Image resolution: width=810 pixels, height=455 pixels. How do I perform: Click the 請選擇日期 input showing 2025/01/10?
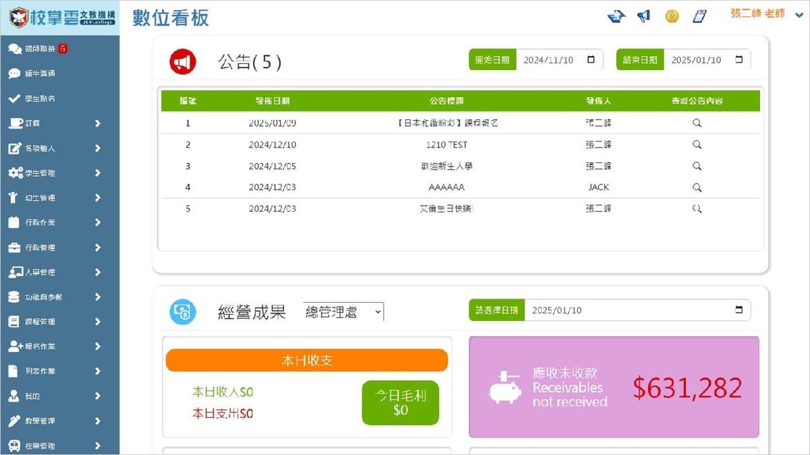637,310
